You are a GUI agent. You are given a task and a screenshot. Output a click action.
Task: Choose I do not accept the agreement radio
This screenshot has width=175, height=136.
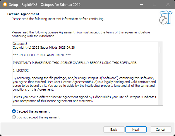(x=14, y=117)
